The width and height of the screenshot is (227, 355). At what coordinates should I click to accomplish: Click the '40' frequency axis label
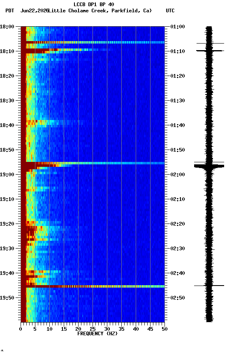click(136, 329)
